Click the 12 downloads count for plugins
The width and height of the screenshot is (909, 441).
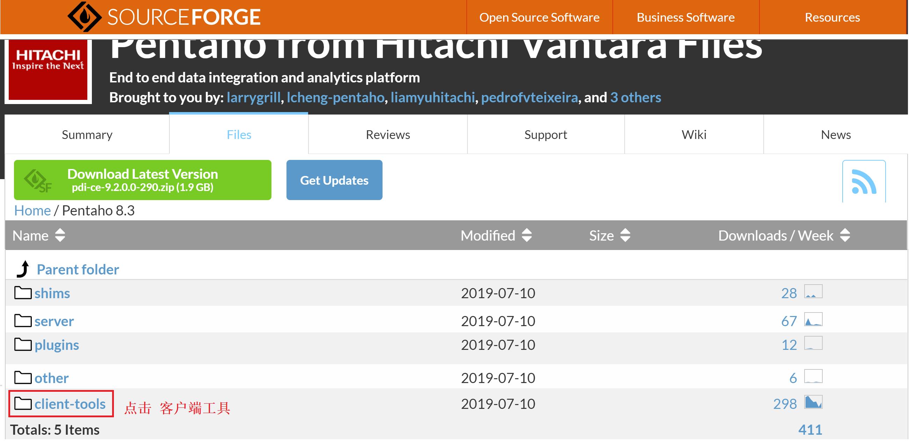tap(789, 345)
